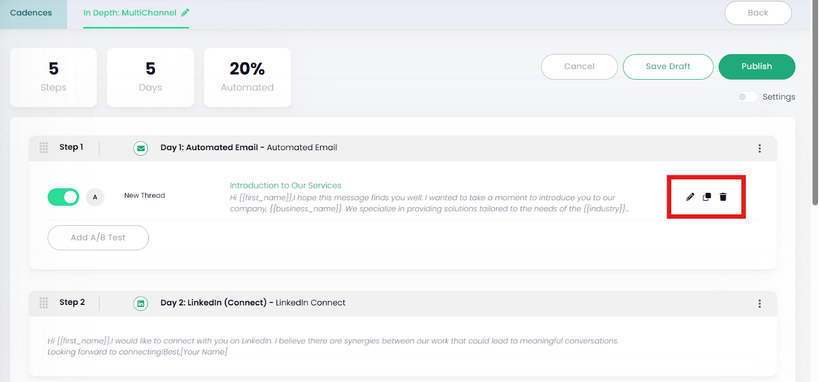Screen dimensions: 819x382
Task: Click the Step 1 drag handle icon
Action: point(44,148)
